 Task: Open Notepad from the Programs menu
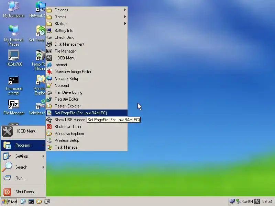tap(87, 85)
